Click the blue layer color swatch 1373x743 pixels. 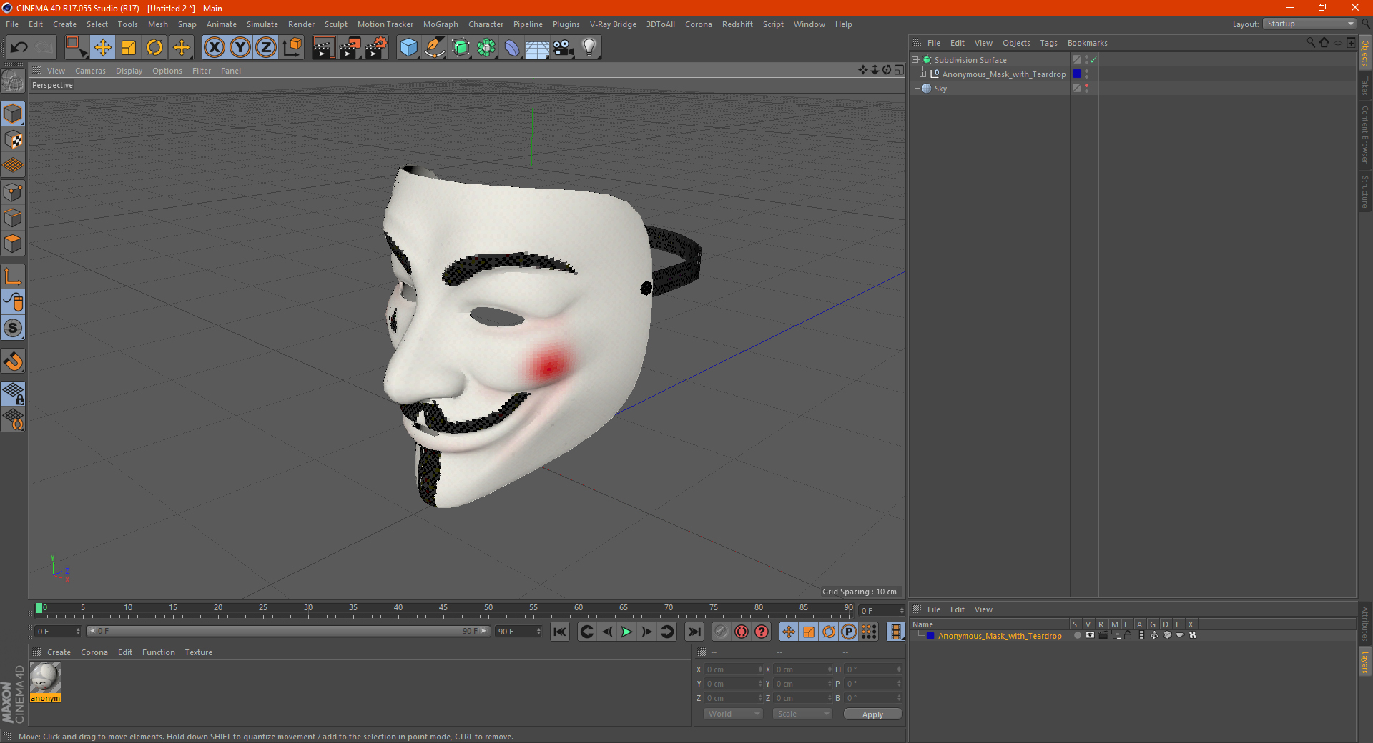click(930, 636)
